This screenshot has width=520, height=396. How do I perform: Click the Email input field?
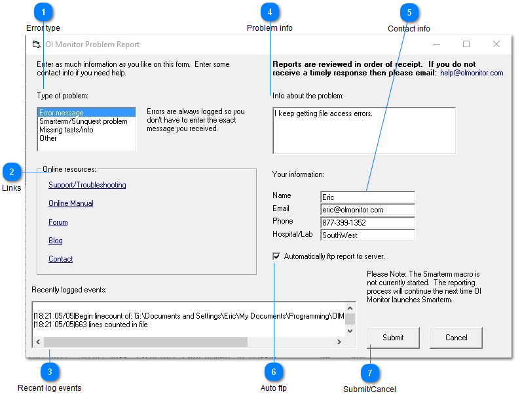coord(367,209)
